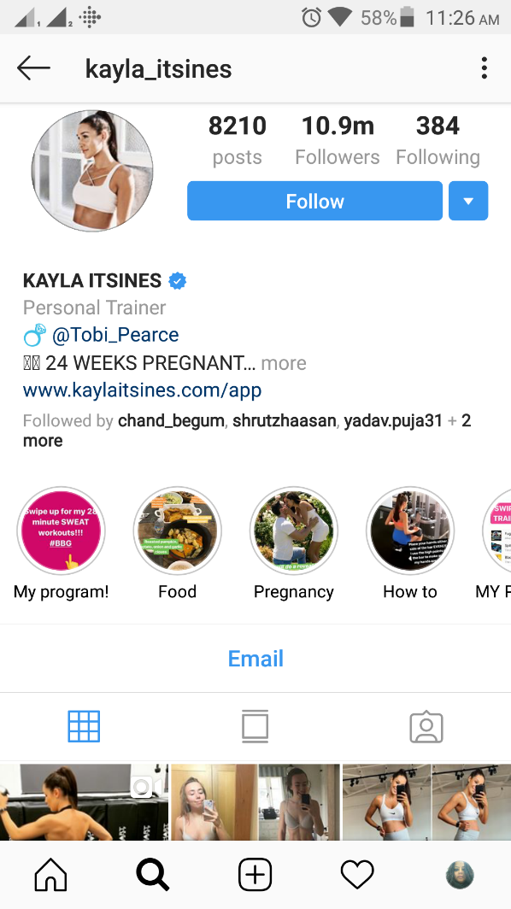Viewport: 511px width, 909px height.
Task: Expand bio with the more link
Action: click(284, 363)
